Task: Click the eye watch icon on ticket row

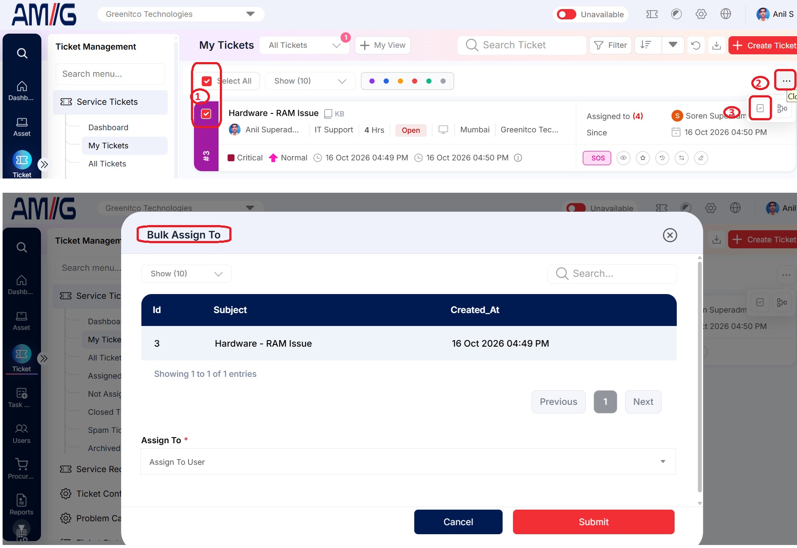Action: coord(623,158)
